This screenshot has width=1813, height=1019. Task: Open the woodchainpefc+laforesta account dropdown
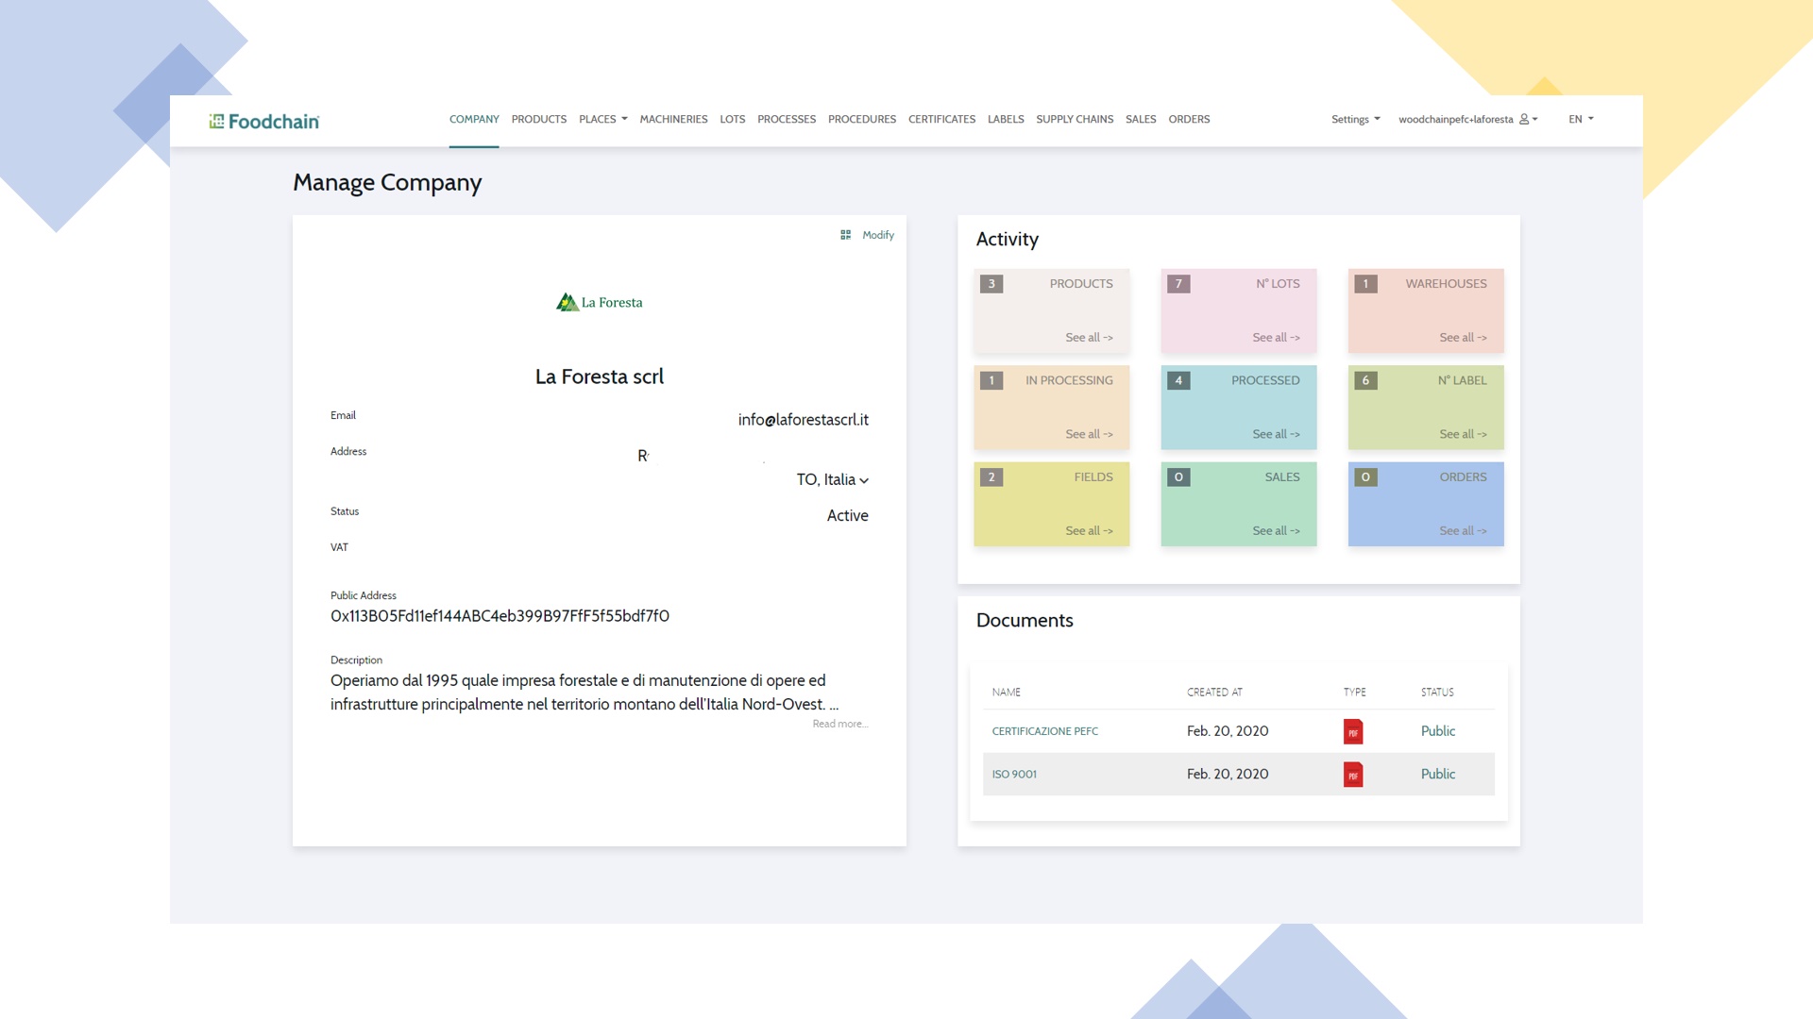tap(1468, 119)
